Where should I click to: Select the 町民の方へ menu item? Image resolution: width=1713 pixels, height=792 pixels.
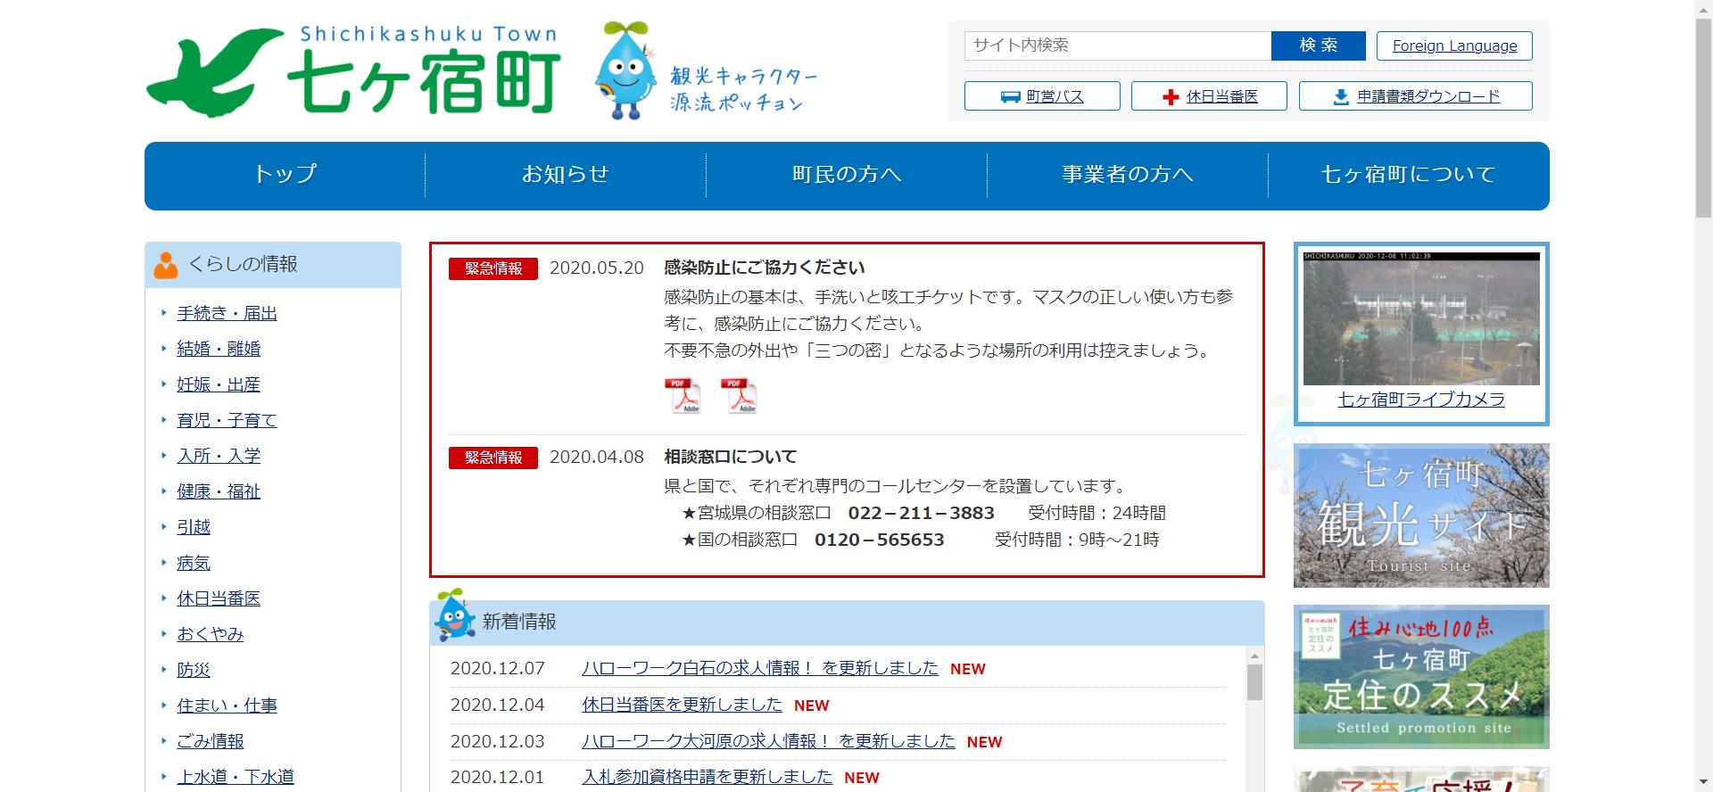[x=846, y=175]
